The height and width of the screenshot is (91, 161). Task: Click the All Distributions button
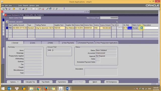pyautogui.click(x=111, y=82)
